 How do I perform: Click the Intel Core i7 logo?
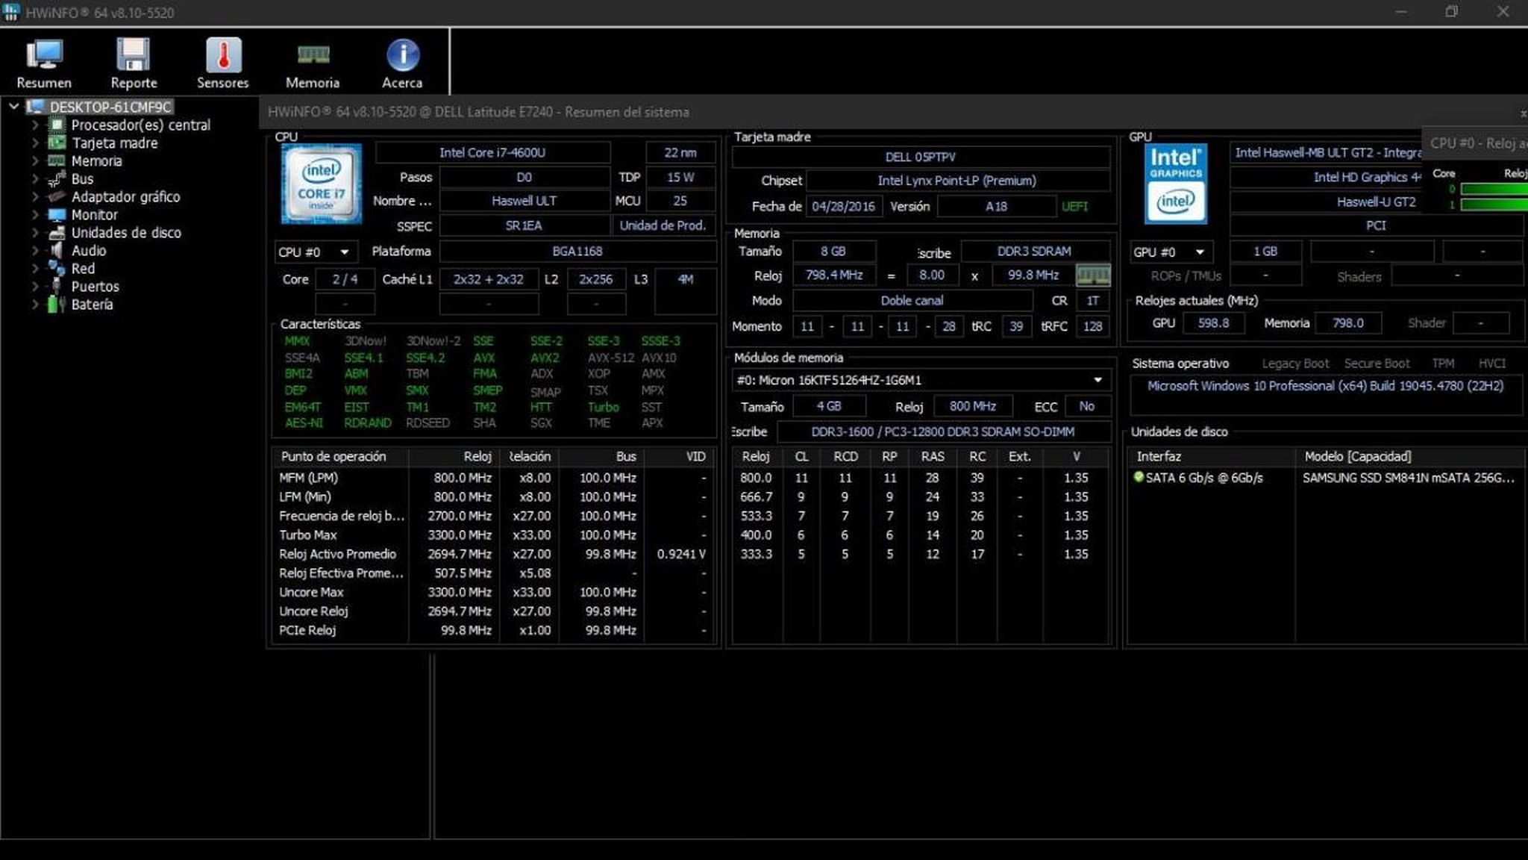[x=322, y=184]
